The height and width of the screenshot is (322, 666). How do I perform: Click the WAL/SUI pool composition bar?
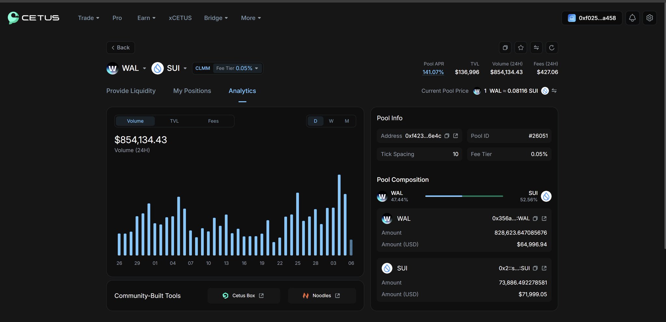(464, 196)
